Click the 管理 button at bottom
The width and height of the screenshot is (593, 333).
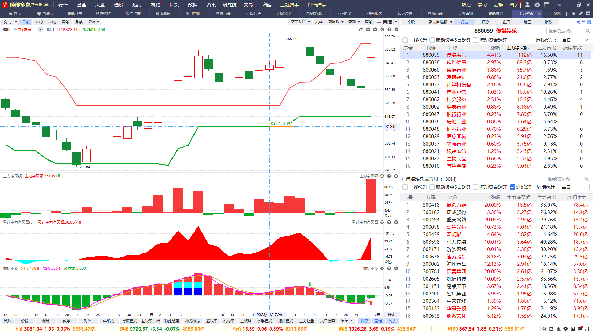click(x=378, y=321)
